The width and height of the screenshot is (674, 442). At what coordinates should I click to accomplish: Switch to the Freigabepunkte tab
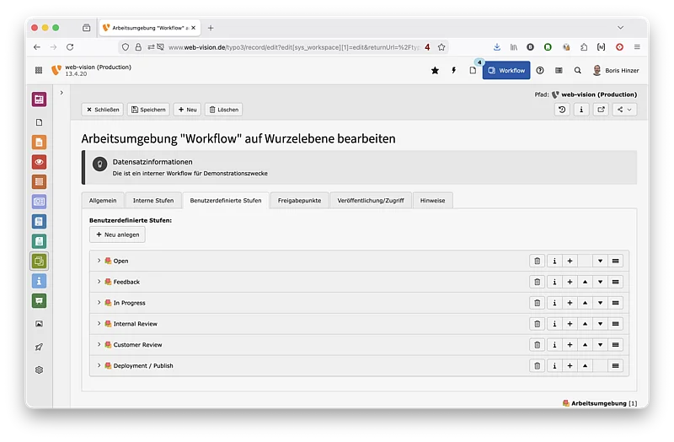[299, 200]
